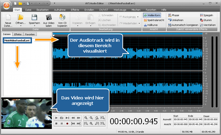Click the Neue Datei ribbon button

tap(8, 21)
